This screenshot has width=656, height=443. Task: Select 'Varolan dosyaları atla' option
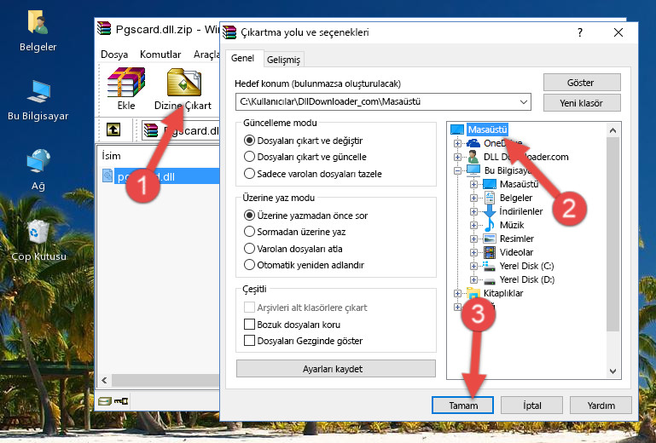293,249
